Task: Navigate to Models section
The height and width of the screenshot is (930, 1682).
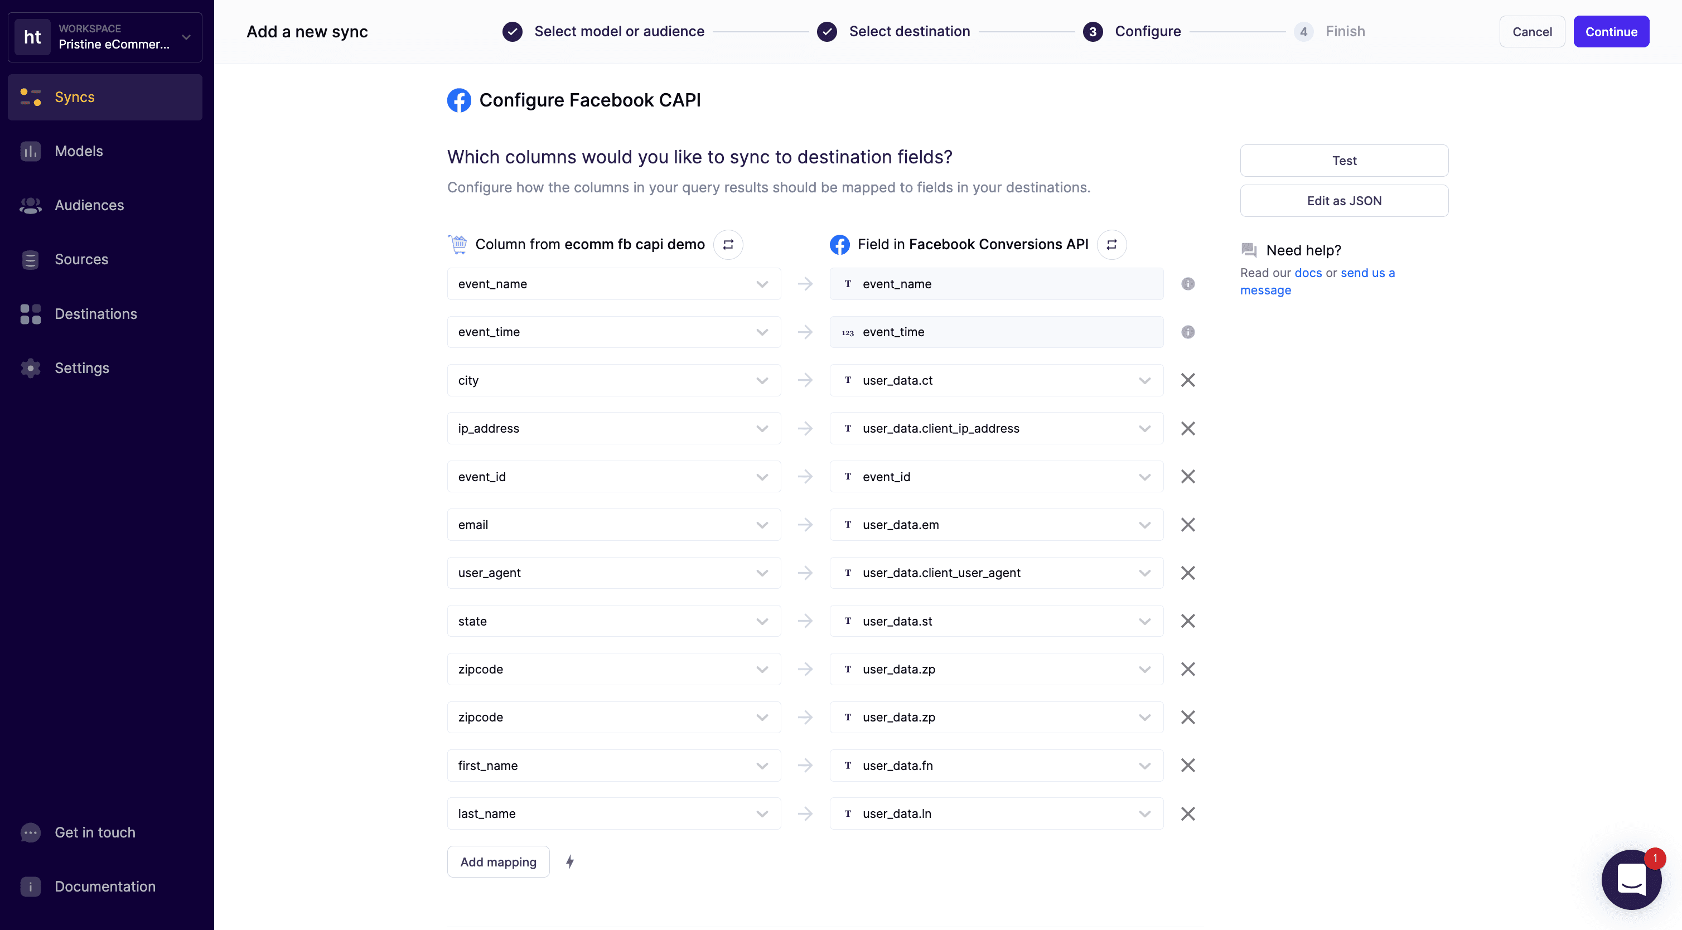Action: pos(78,151)
